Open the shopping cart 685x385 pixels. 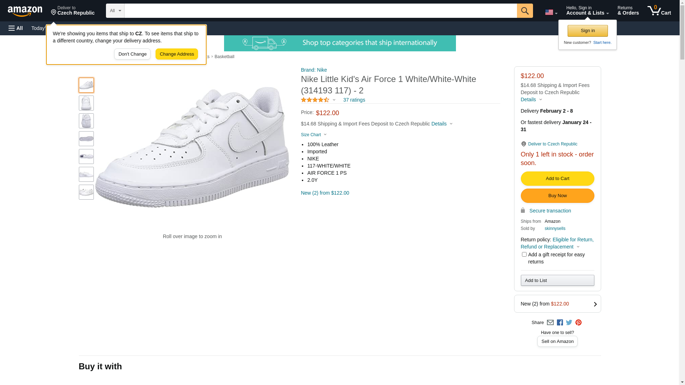[x=659, y=11]
